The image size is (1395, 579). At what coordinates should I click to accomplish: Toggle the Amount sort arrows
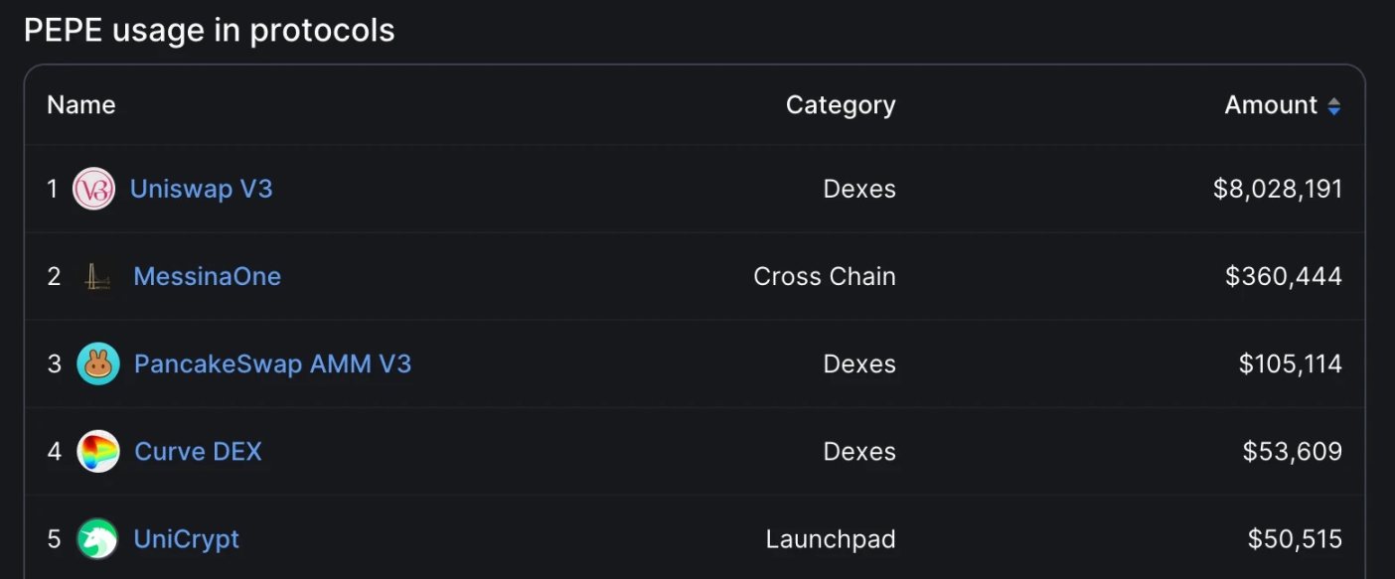coord(1334,106)
